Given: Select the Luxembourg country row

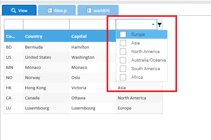Looking at the screenshot, I should [x=37, y=108].
